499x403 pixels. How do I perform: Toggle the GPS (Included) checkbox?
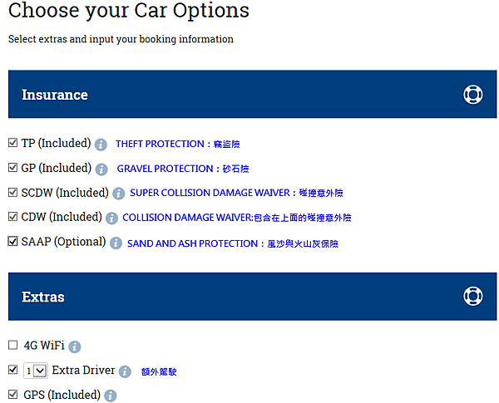pos(12,395)
